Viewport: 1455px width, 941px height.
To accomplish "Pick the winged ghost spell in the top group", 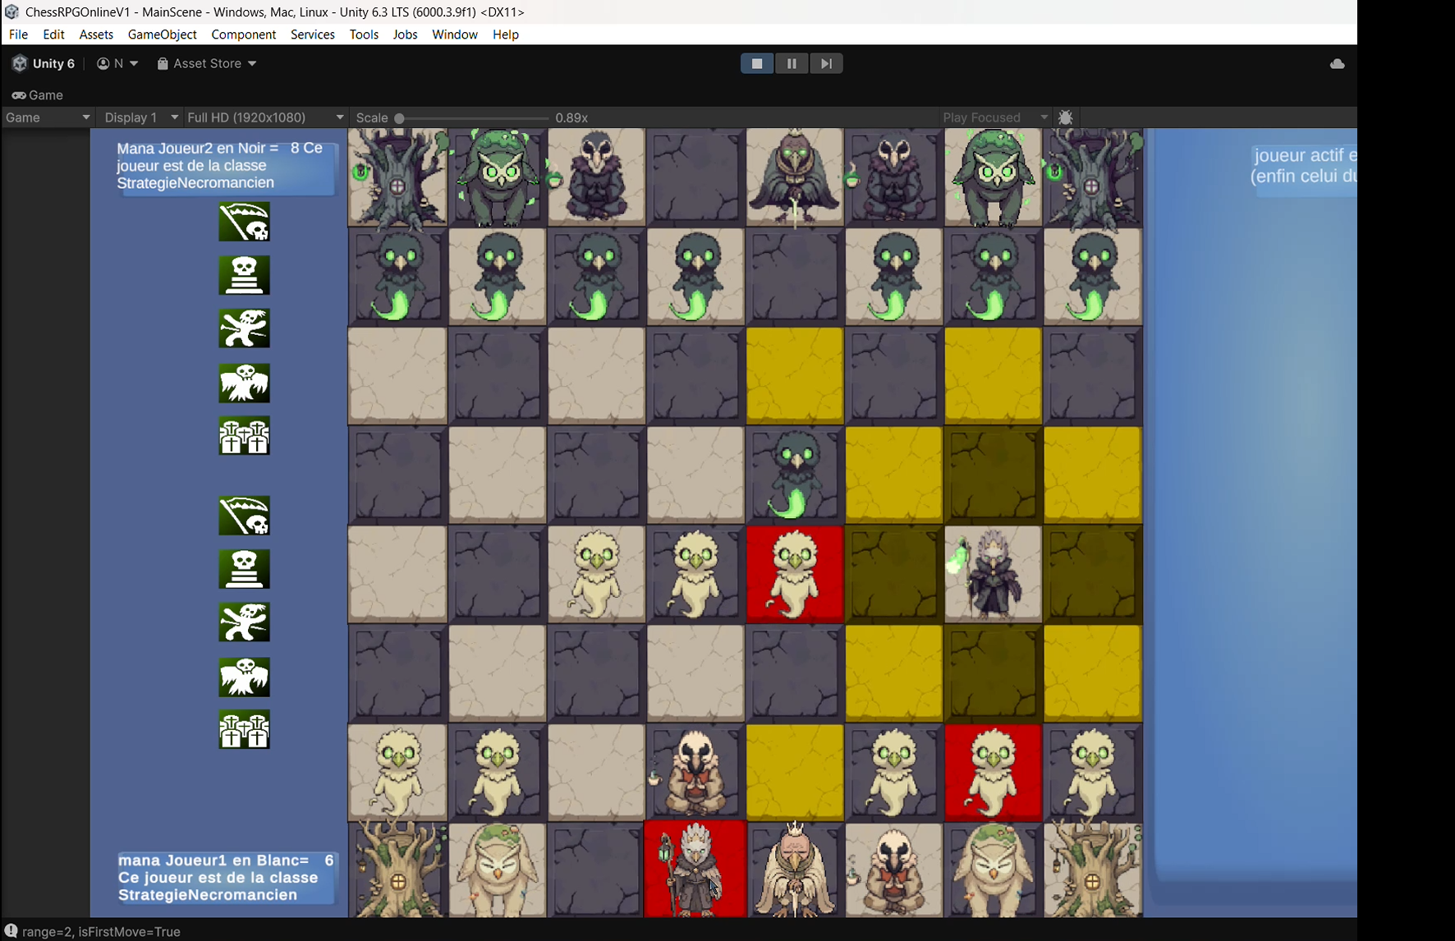I will [244, 383].
